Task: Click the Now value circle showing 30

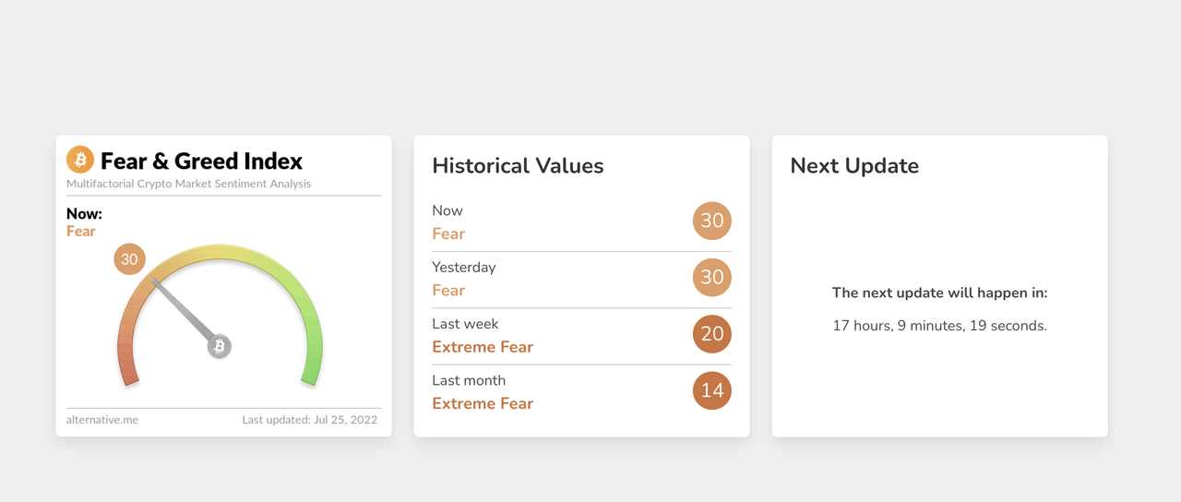Action: [711, 221]
